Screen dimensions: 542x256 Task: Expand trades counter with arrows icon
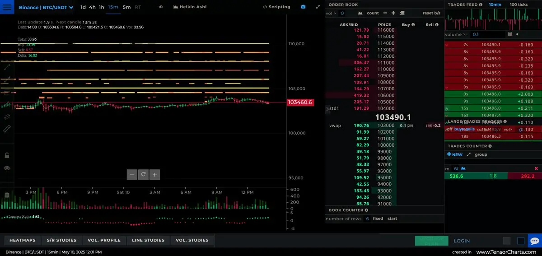469,154
